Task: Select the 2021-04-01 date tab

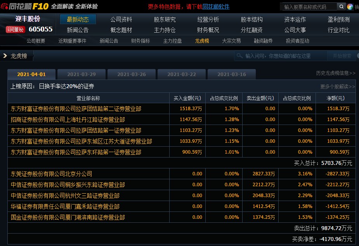Action: pos(31,74)
